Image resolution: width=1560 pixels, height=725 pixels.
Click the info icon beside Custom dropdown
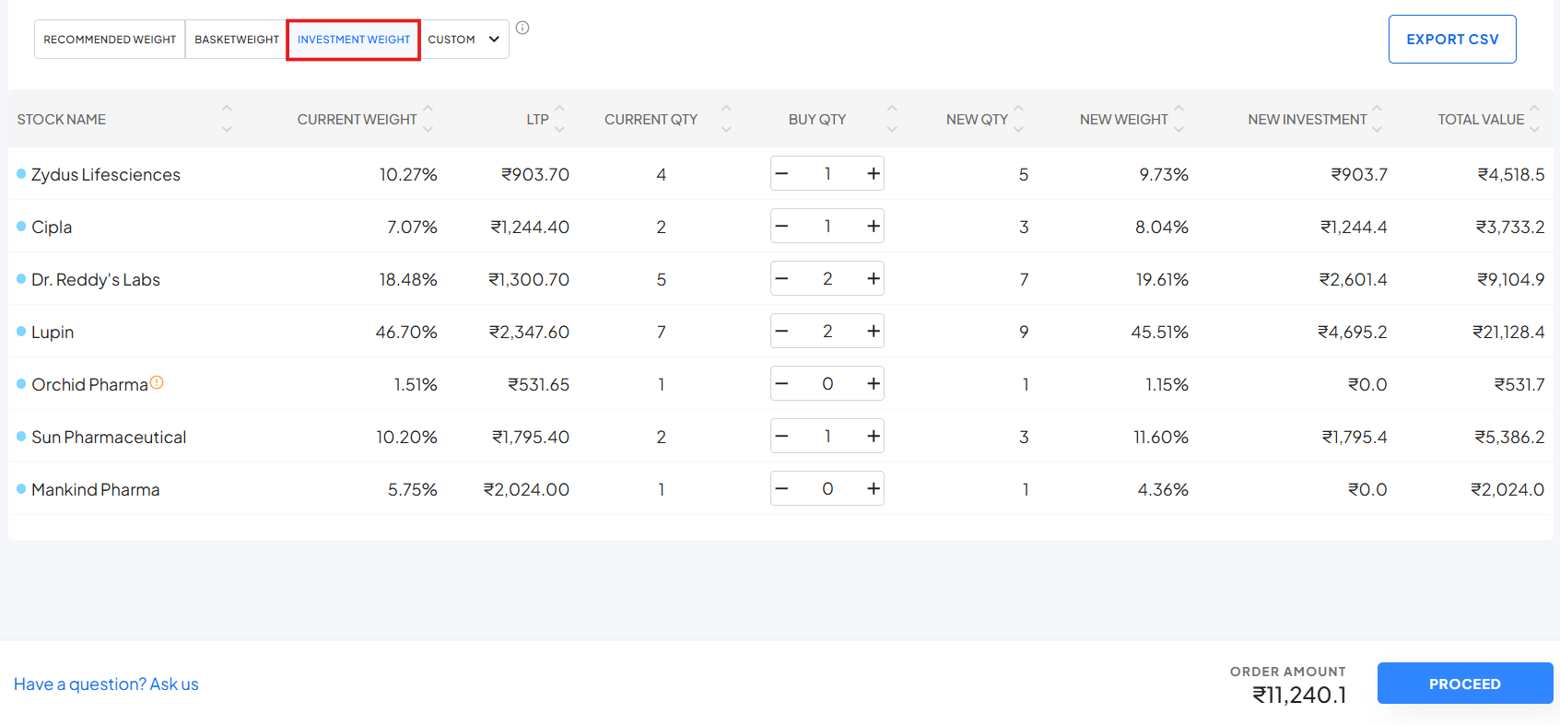[x=522, y=28]
